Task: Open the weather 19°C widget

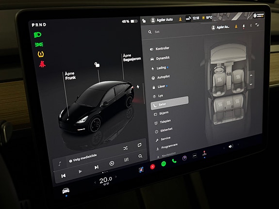Action: [x=207, y=18]
